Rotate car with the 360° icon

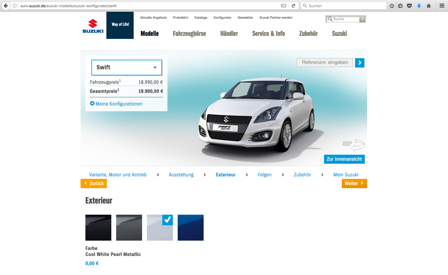coord(354,144)
